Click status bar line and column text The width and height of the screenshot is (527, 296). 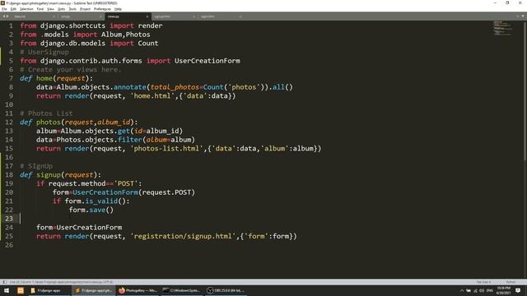(61, 282)
